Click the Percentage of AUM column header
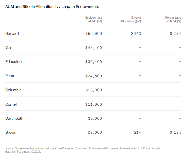Viewport: 188px width, 156px height. pos(173,19)
